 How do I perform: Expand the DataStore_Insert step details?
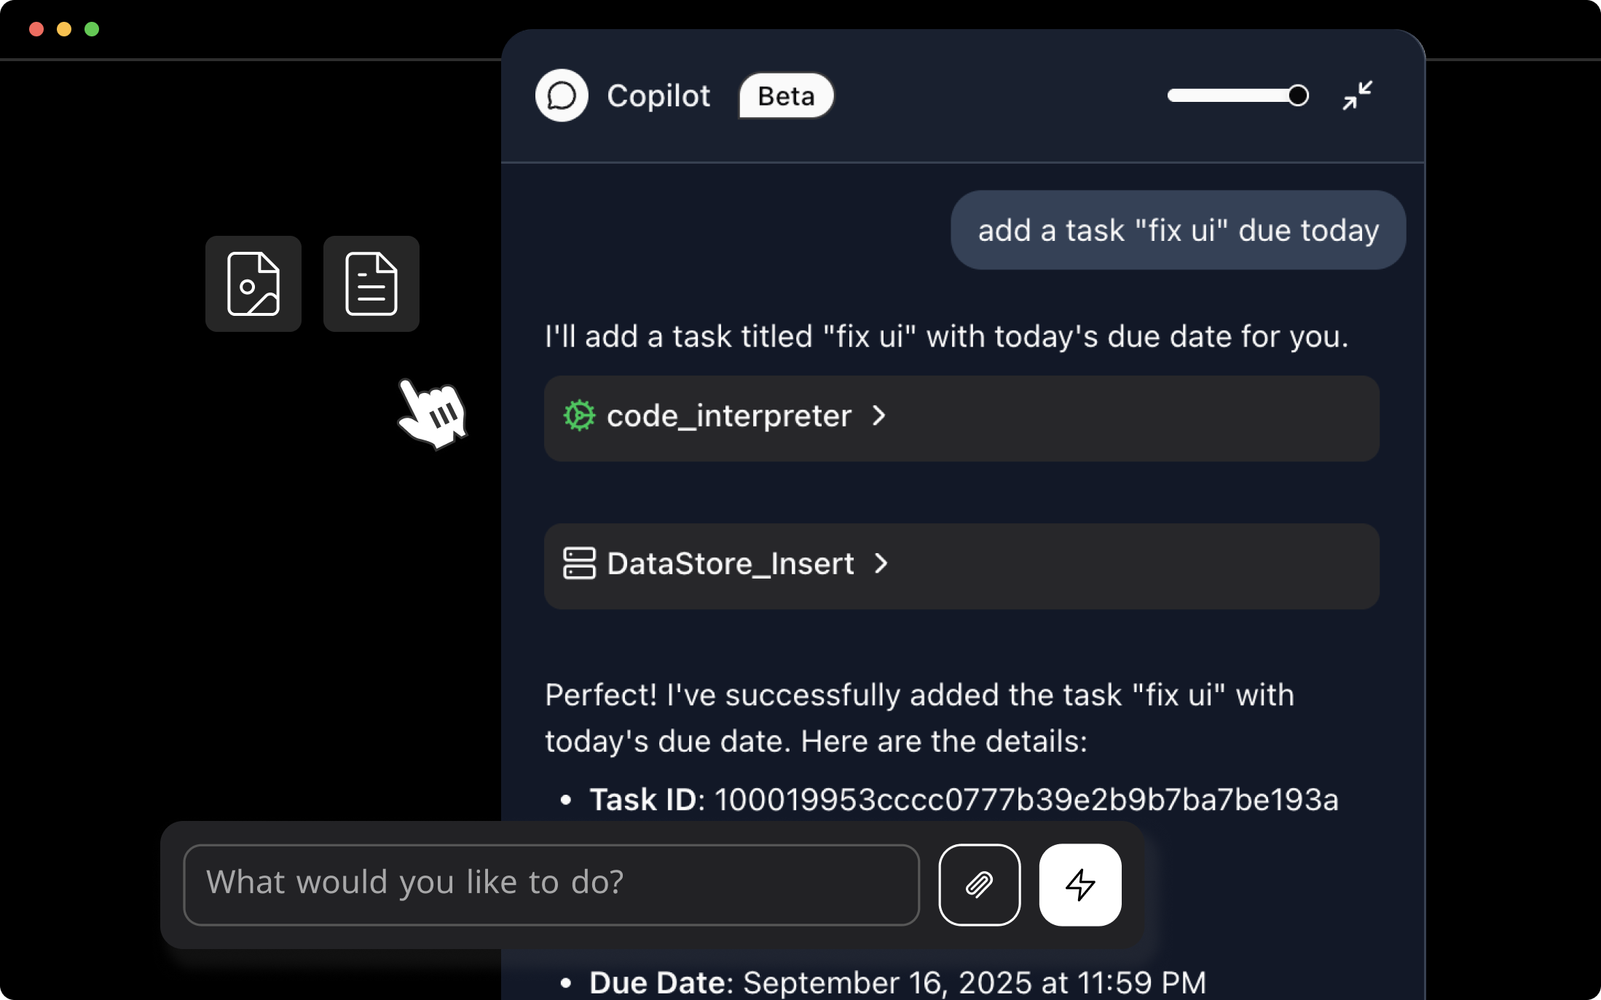coord(882,564)
